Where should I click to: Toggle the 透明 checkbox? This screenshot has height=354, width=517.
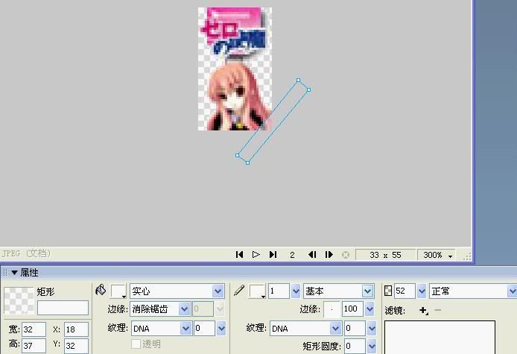tap(136, 344)
